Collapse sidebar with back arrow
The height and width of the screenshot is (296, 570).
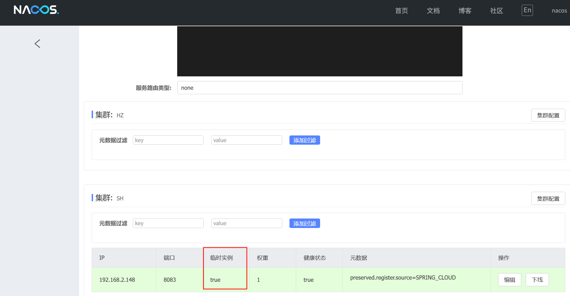pos(37,43)
